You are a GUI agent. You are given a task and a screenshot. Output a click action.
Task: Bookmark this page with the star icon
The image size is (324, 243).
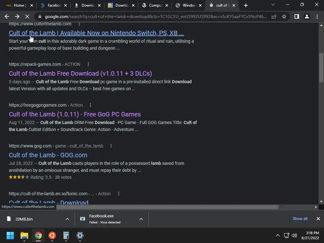point(284,16)
